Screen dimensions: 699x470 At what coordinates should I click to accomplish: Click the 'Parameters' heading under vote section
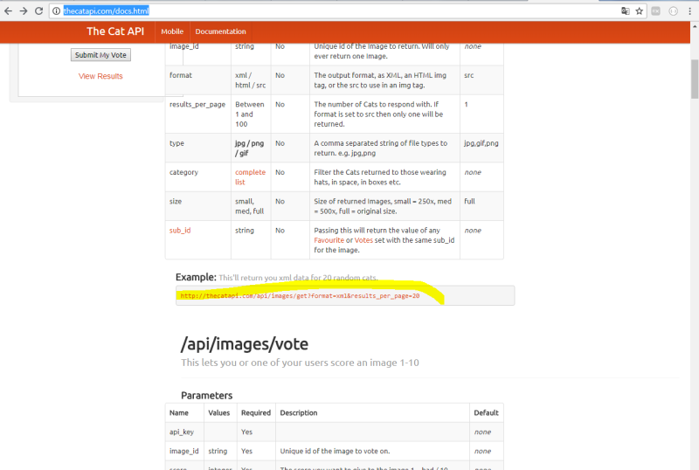click(207, 396)
